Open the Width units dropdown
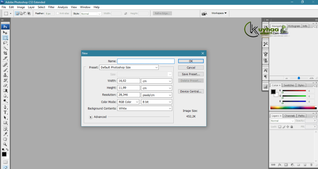 click(157, 81)
